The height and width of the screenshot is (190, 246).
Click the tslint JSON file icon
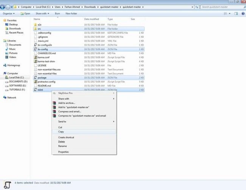click(36, 90)
